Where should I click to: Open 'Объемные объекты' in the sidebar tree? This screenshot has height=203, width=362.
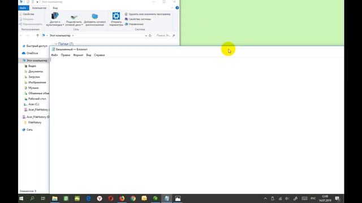(37, 94)
